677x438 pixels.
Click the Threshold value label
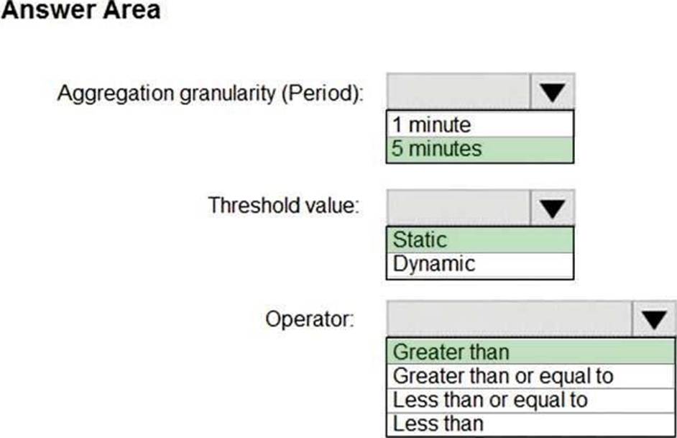pyautogui.click(x=282, y=206)
